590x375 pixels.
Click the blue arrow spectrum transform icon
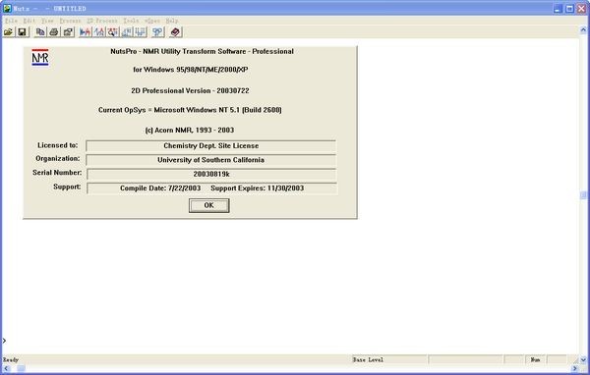point(86,32)
